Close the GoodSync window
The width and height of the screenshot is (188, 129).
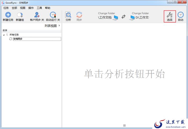182,2
